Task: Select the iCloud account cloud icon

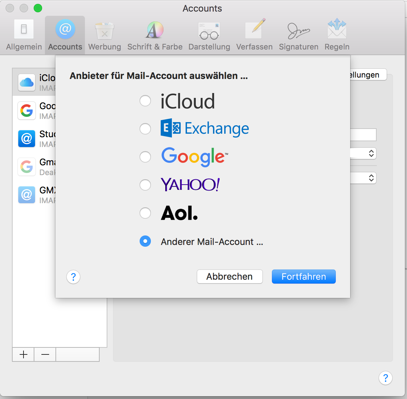Action: [x=27, y=82]
